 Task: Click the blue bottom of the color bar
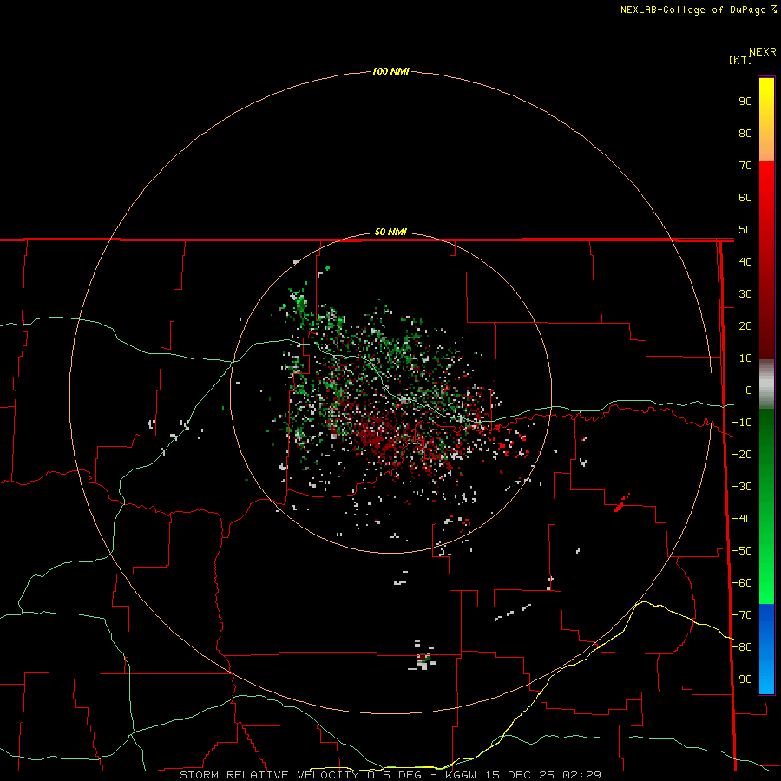pos(766,649)
